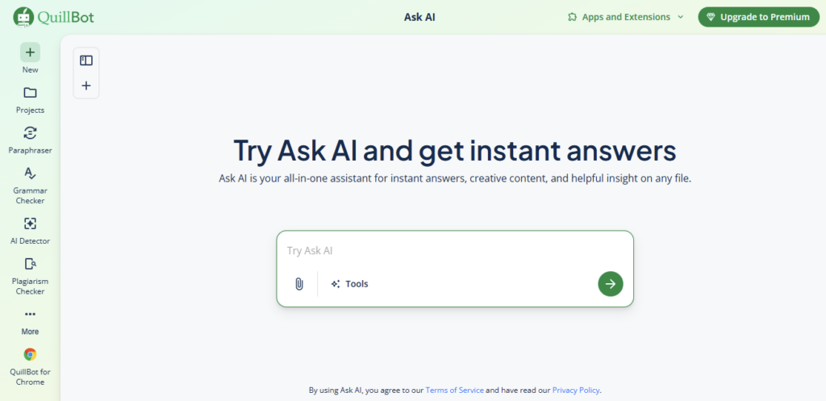Click the Upgrade to Premium button
826x401 pixels.
(758, 17)
